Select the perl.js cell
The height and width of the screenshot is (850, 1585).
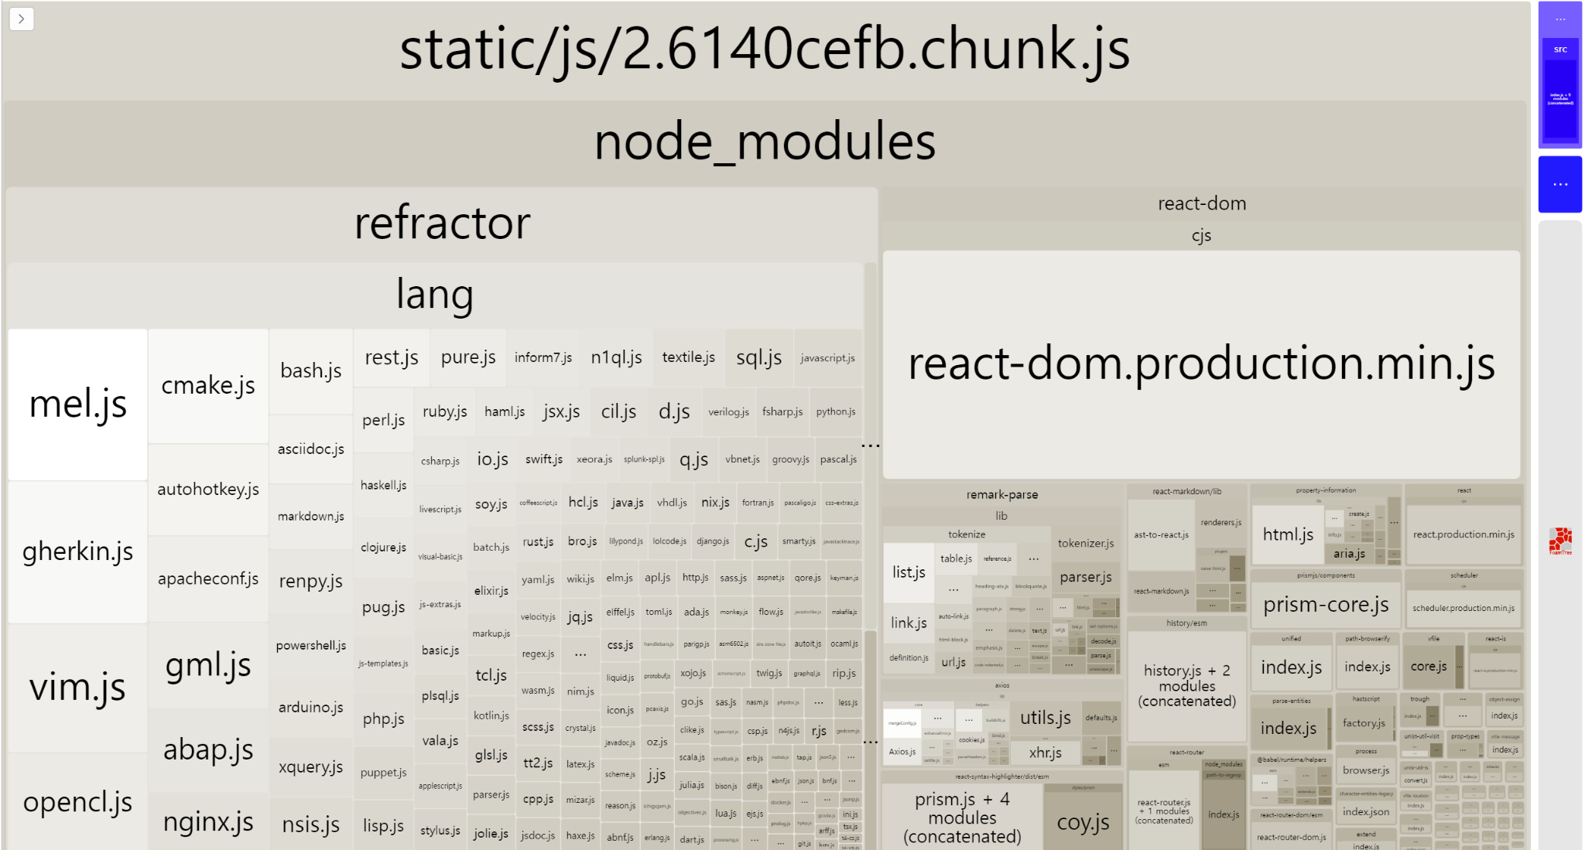pos(384,421)
